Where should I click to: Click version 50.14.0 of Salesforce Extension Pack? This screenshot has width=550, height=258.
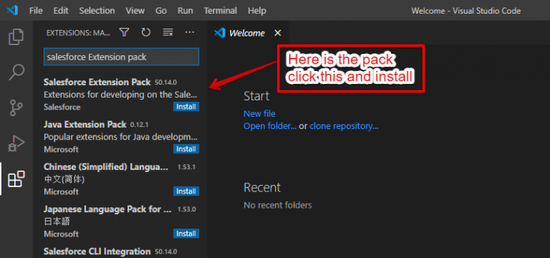[165, 82]
